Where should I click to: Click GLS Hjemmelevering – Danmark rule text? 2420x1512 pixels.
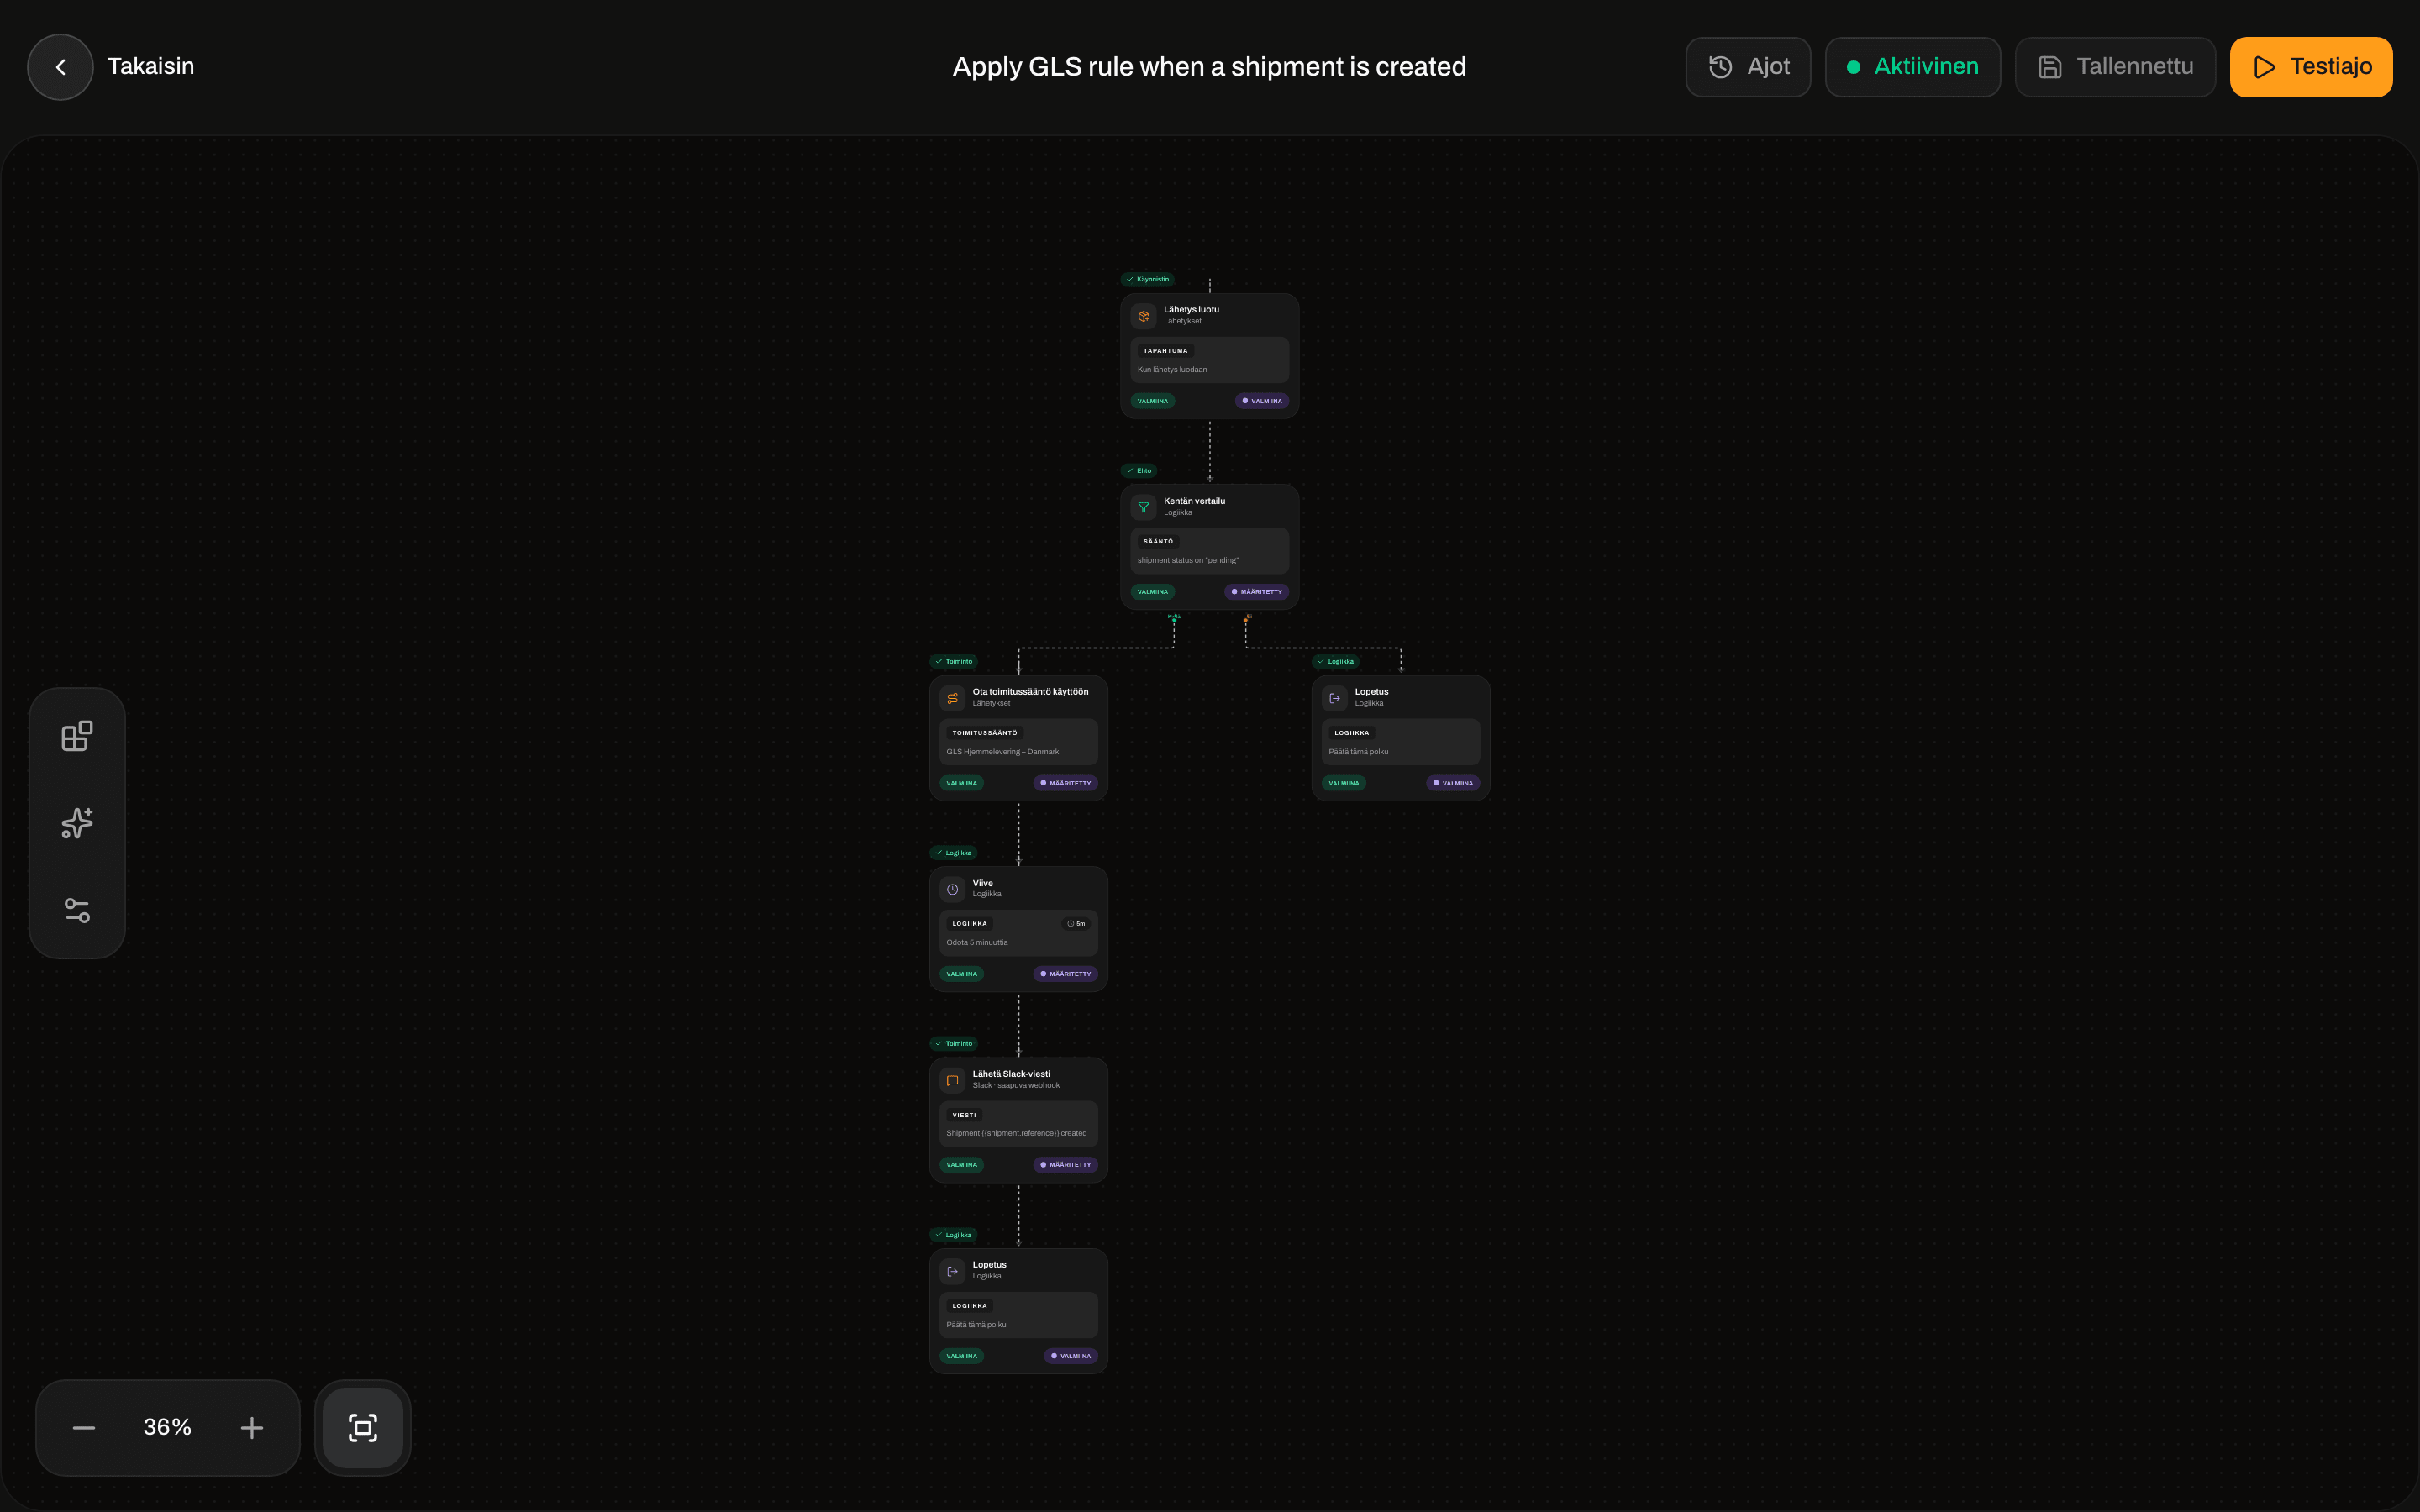coord(1002,752)
